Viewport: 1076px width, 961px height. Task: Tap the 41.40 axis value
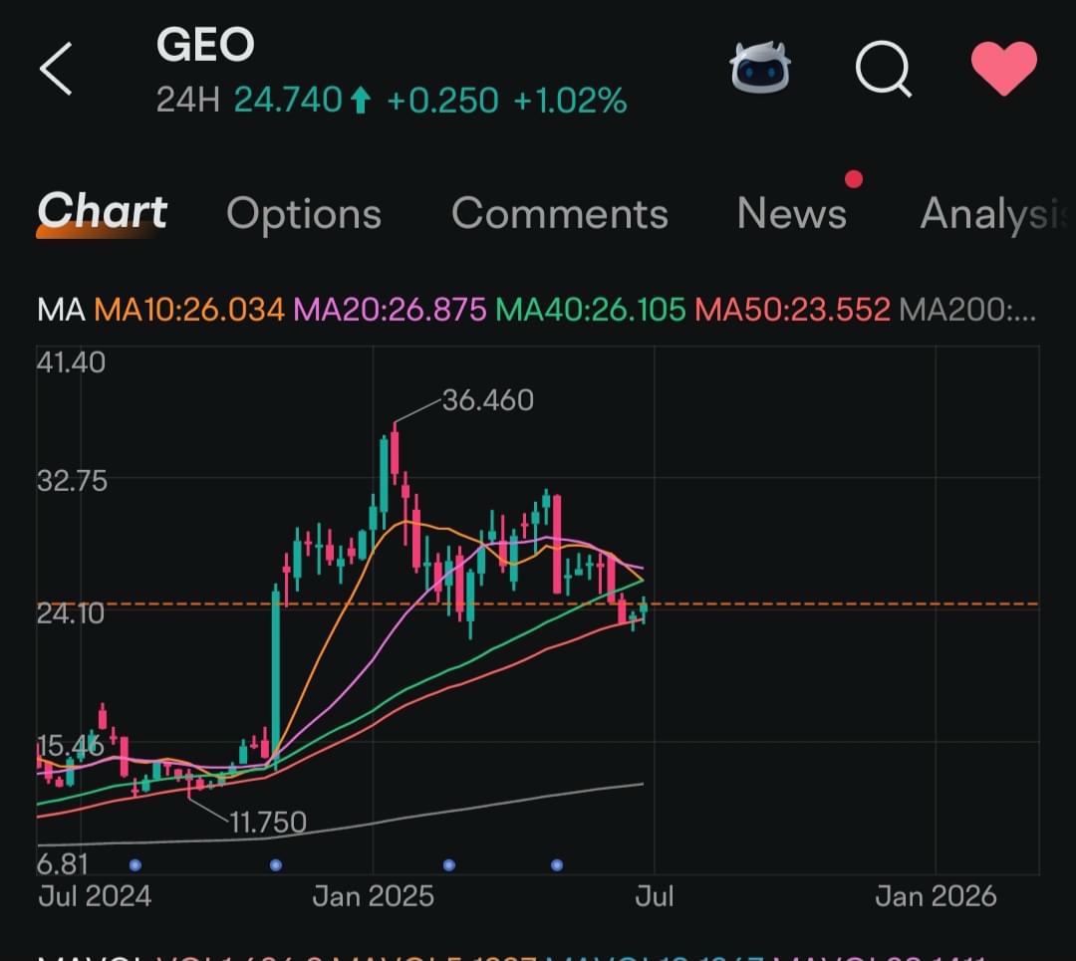(72, 362)
